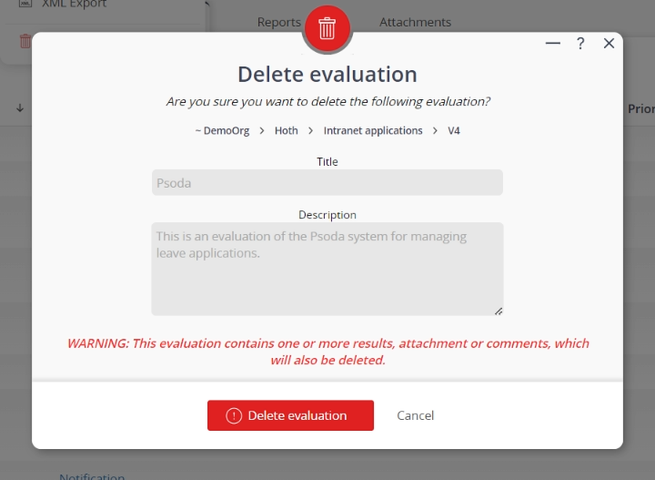Minimize the Delete evaluation dialog

coord(553,43)
